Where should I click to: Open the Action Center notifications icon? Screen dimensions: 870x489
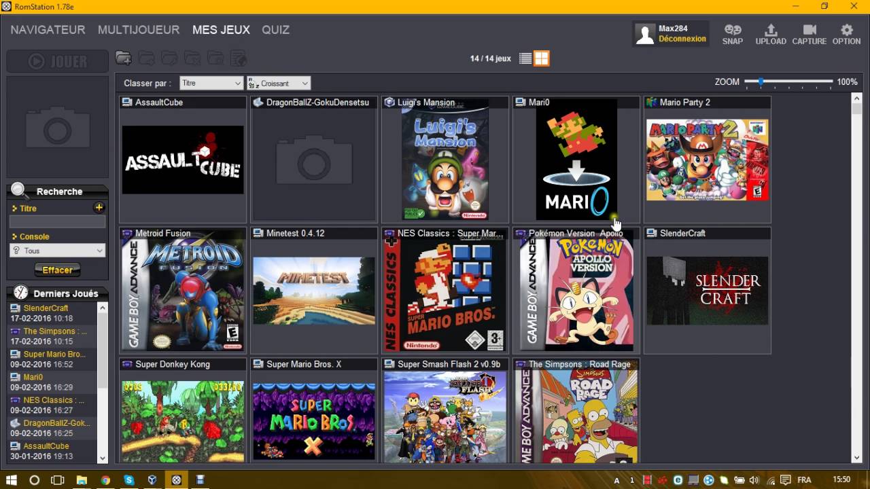[786, 480]
